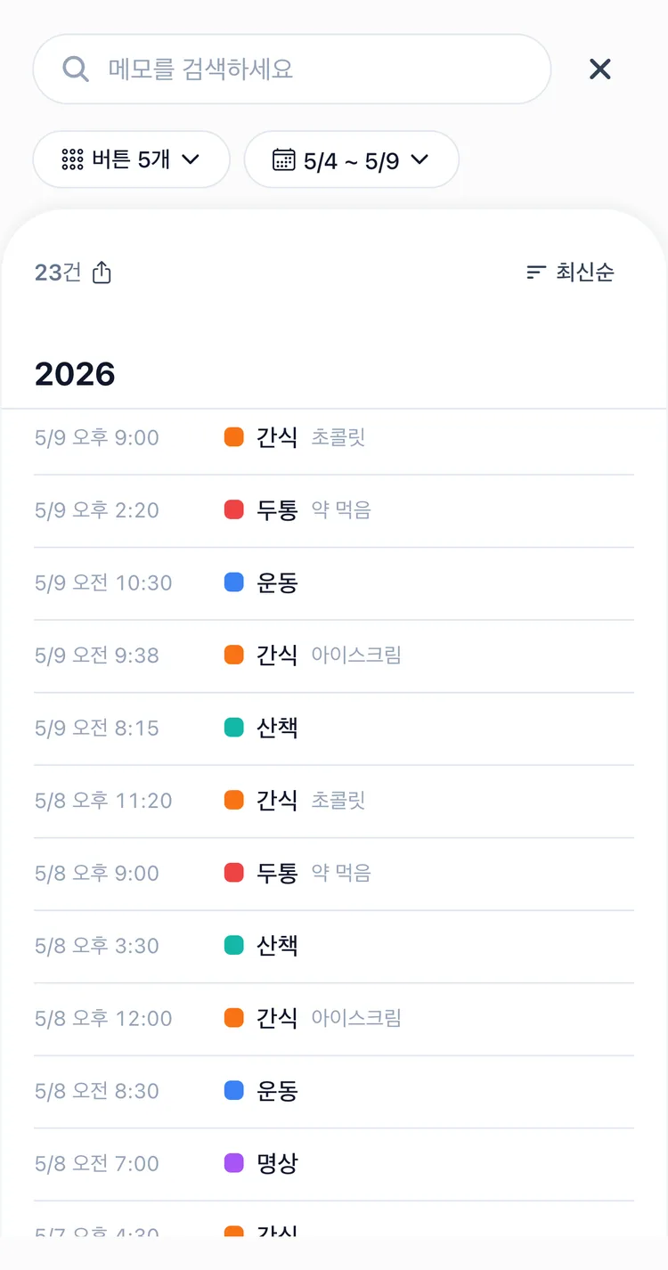Viewport: 668px width, 1270px height.
Task: Click the calendar icon in date filter
Action: 283,159
